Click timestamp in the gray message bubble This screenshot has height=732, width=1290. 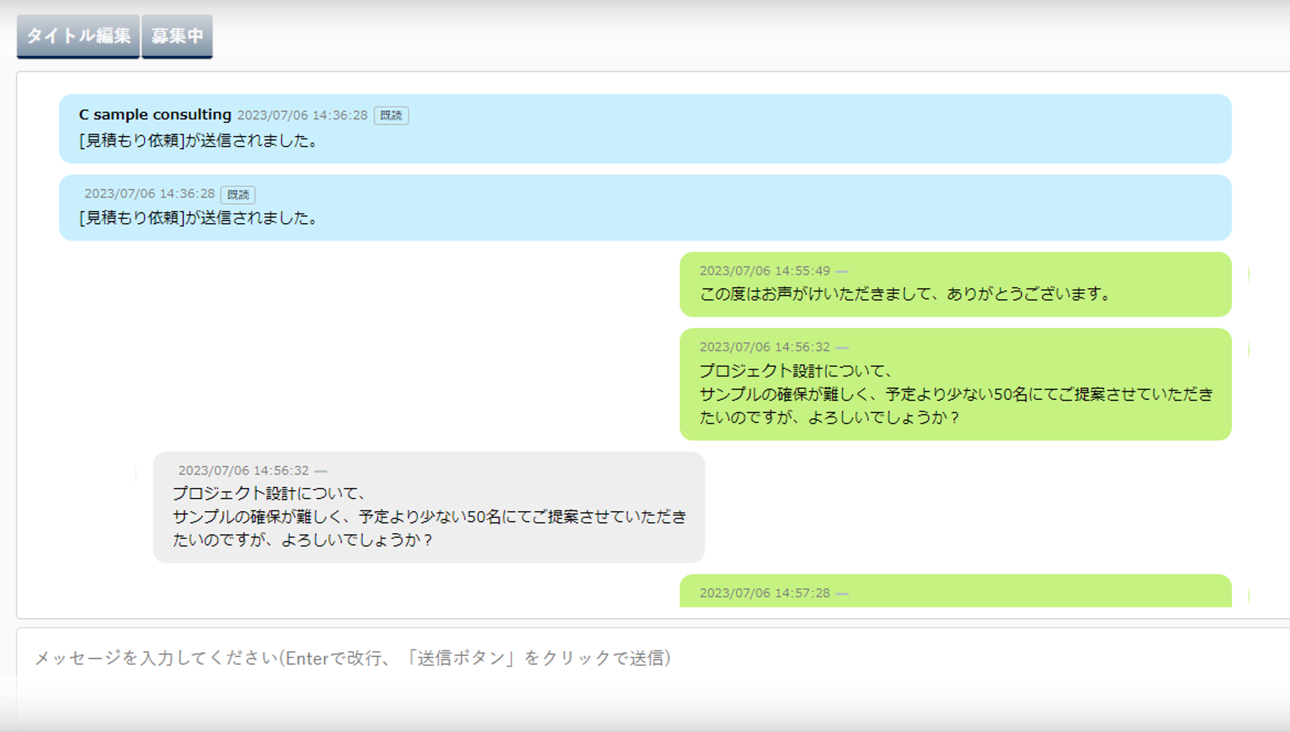[x=243, y=471]
